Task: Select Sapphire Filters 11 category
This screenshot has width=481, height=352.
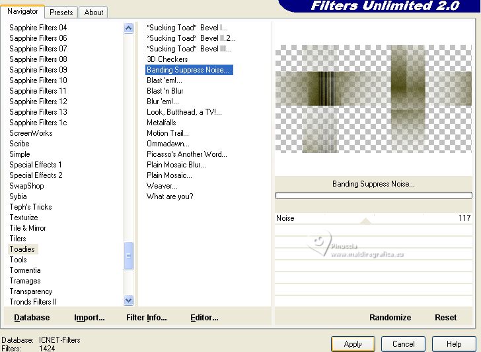Action: tap(38, 91)
